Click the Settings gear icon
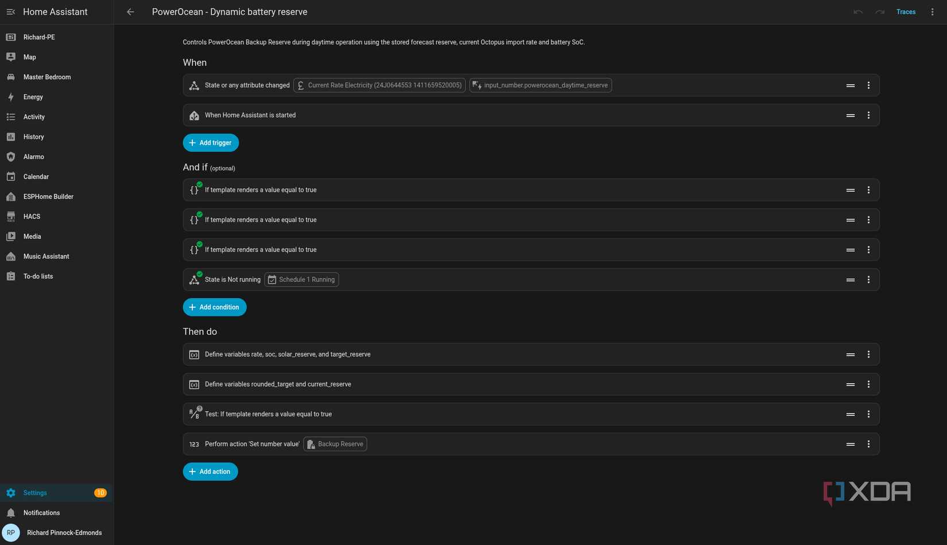The height and width of the screenshot is (545, 947). 11,493
